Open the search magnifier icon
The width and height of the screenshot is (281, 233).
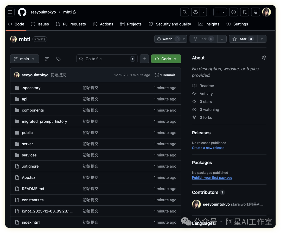tap(184, 12)
